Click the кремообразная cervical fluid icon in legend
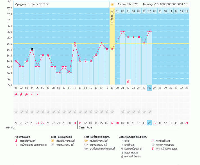Image resolution: width=200 pixels, height=165 pixels. click(122, 149)
